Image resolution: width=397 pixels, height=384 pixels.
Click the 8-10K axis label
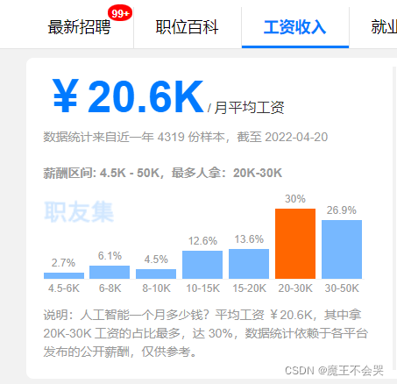(x=156, y=288)
